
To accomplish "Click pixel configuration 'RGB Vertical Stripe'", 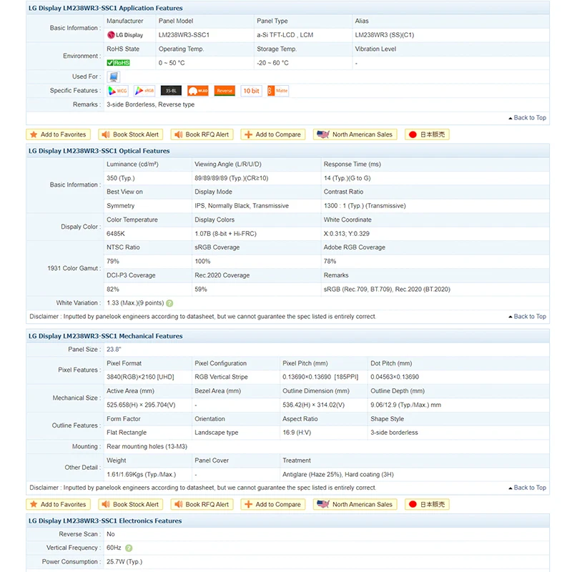I will tap(221, 377).
